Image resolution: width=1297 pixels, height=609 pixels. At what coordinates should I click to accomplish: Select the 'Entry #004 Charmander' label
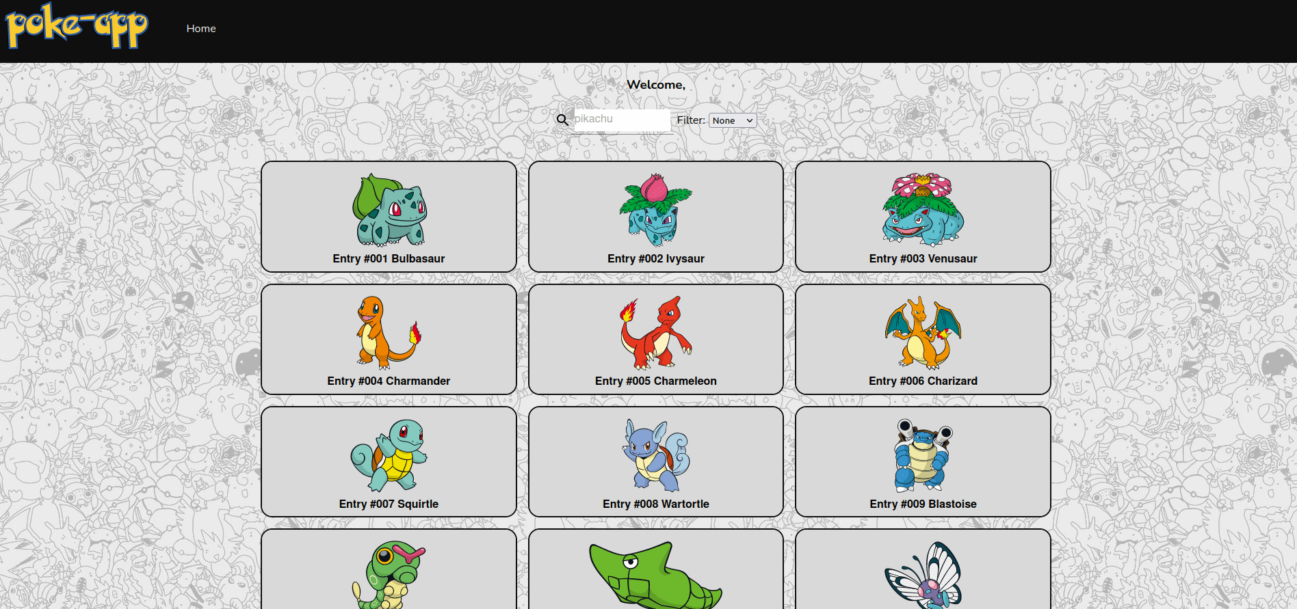pyautogui.click(x=389, y=381)
